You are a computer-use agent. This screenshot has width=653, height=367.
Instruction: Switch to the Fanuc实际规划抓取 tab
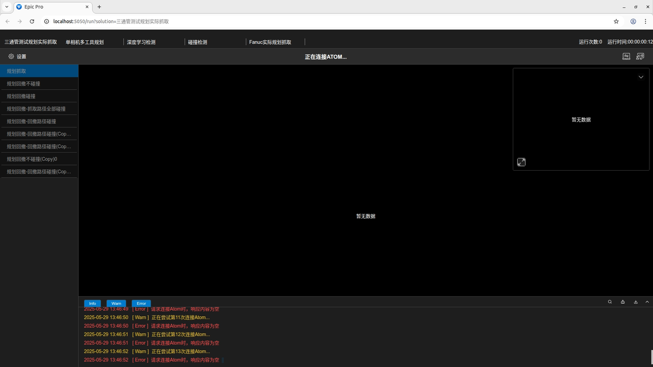click(270, 42)
